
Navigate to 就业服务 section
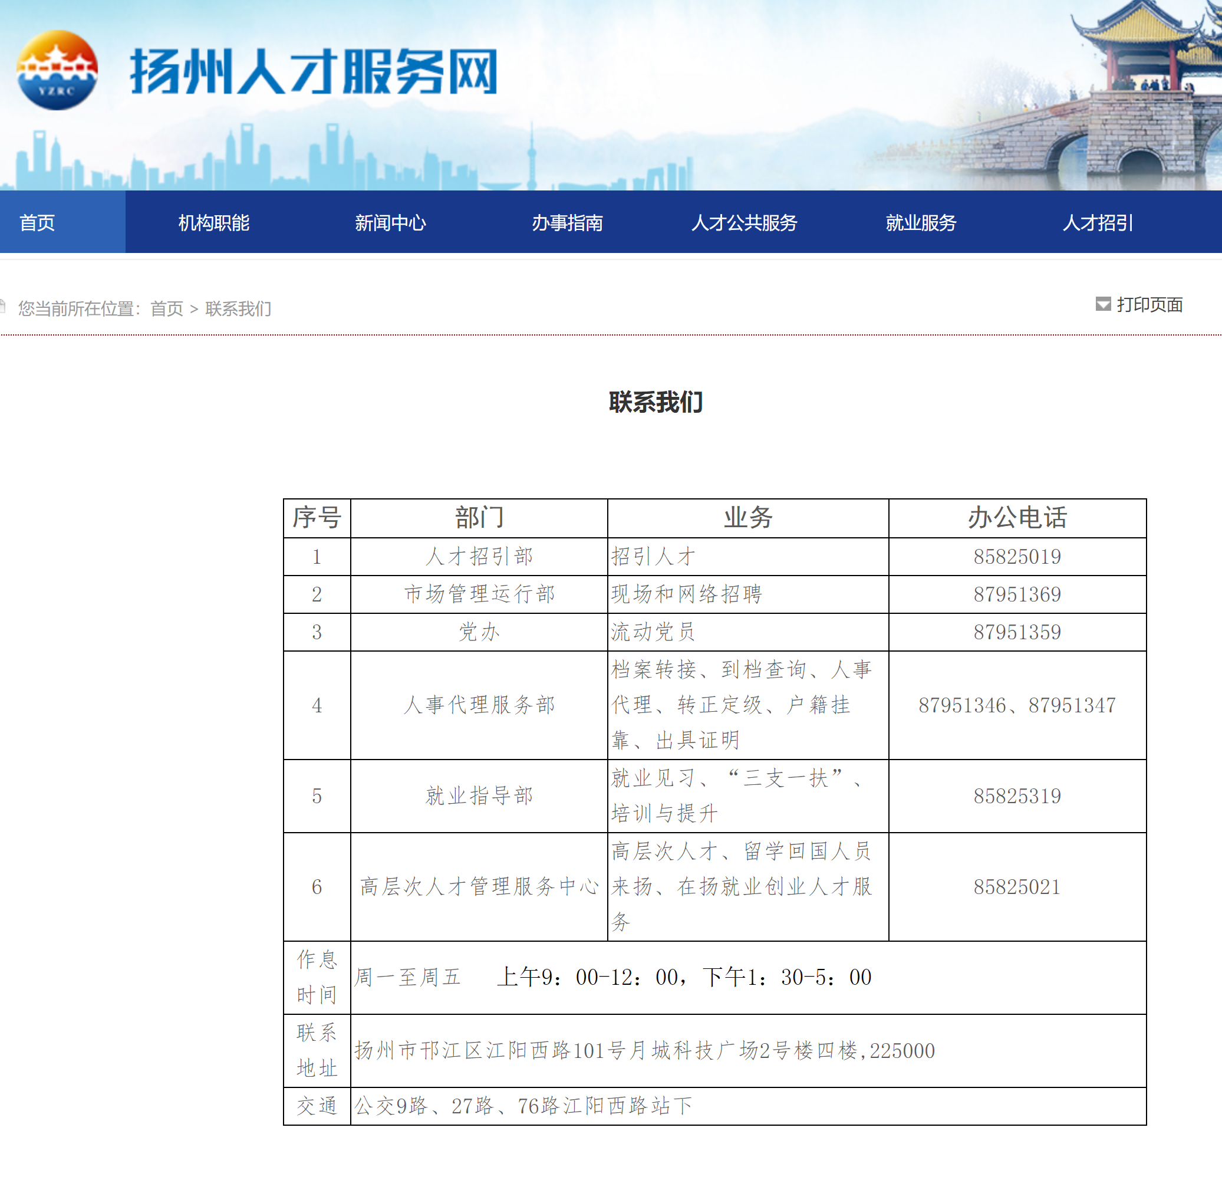click(921, 223)
